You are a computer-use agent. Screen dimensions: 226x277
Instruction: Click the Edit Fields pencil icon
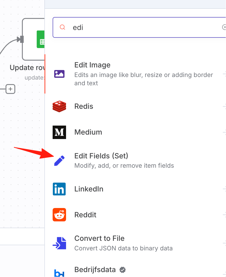click(59, 161)
